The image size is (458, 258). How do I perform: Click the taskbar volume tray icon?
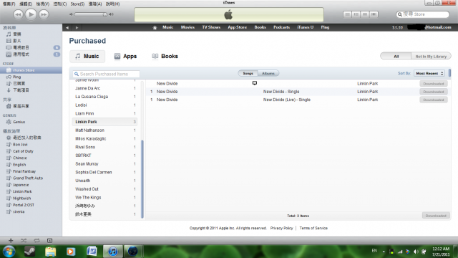coord(416,252)
